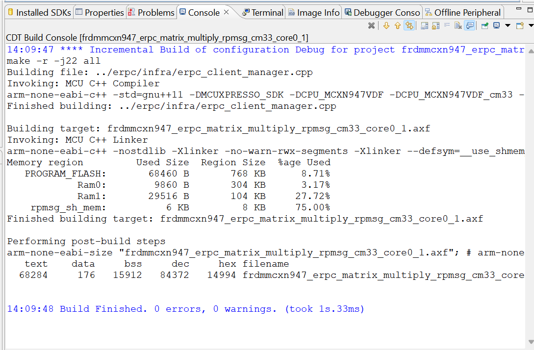The width and height of the screenshot is (534, 350).
Task: Click the gray Terminate icon
Action: [371, 25]
